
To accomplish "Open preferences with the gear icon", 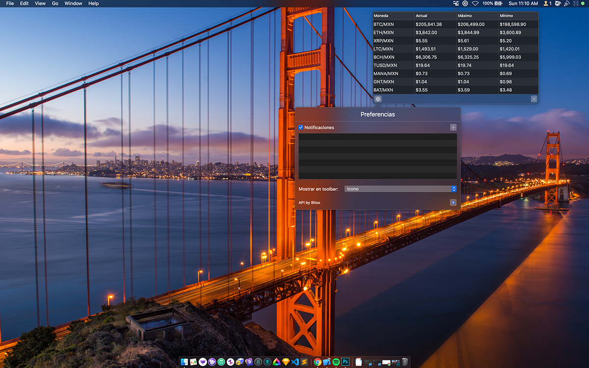I will coord(378,99).
